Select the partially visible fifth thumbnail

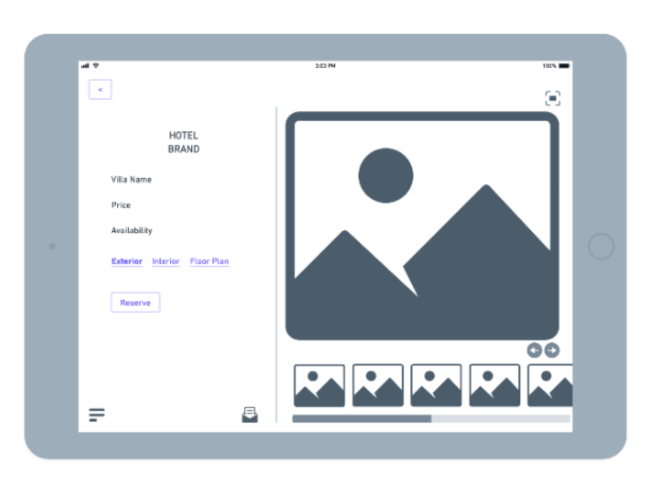coord(550,385)
